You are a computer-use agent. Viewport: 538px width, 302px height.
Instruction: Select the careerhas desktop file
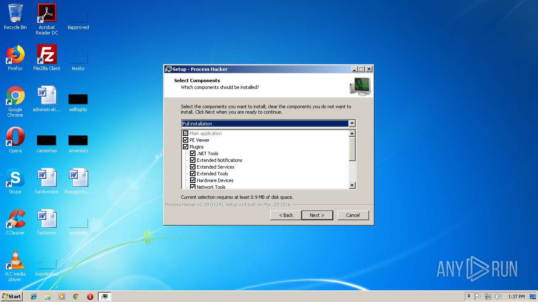coord(47,143)
